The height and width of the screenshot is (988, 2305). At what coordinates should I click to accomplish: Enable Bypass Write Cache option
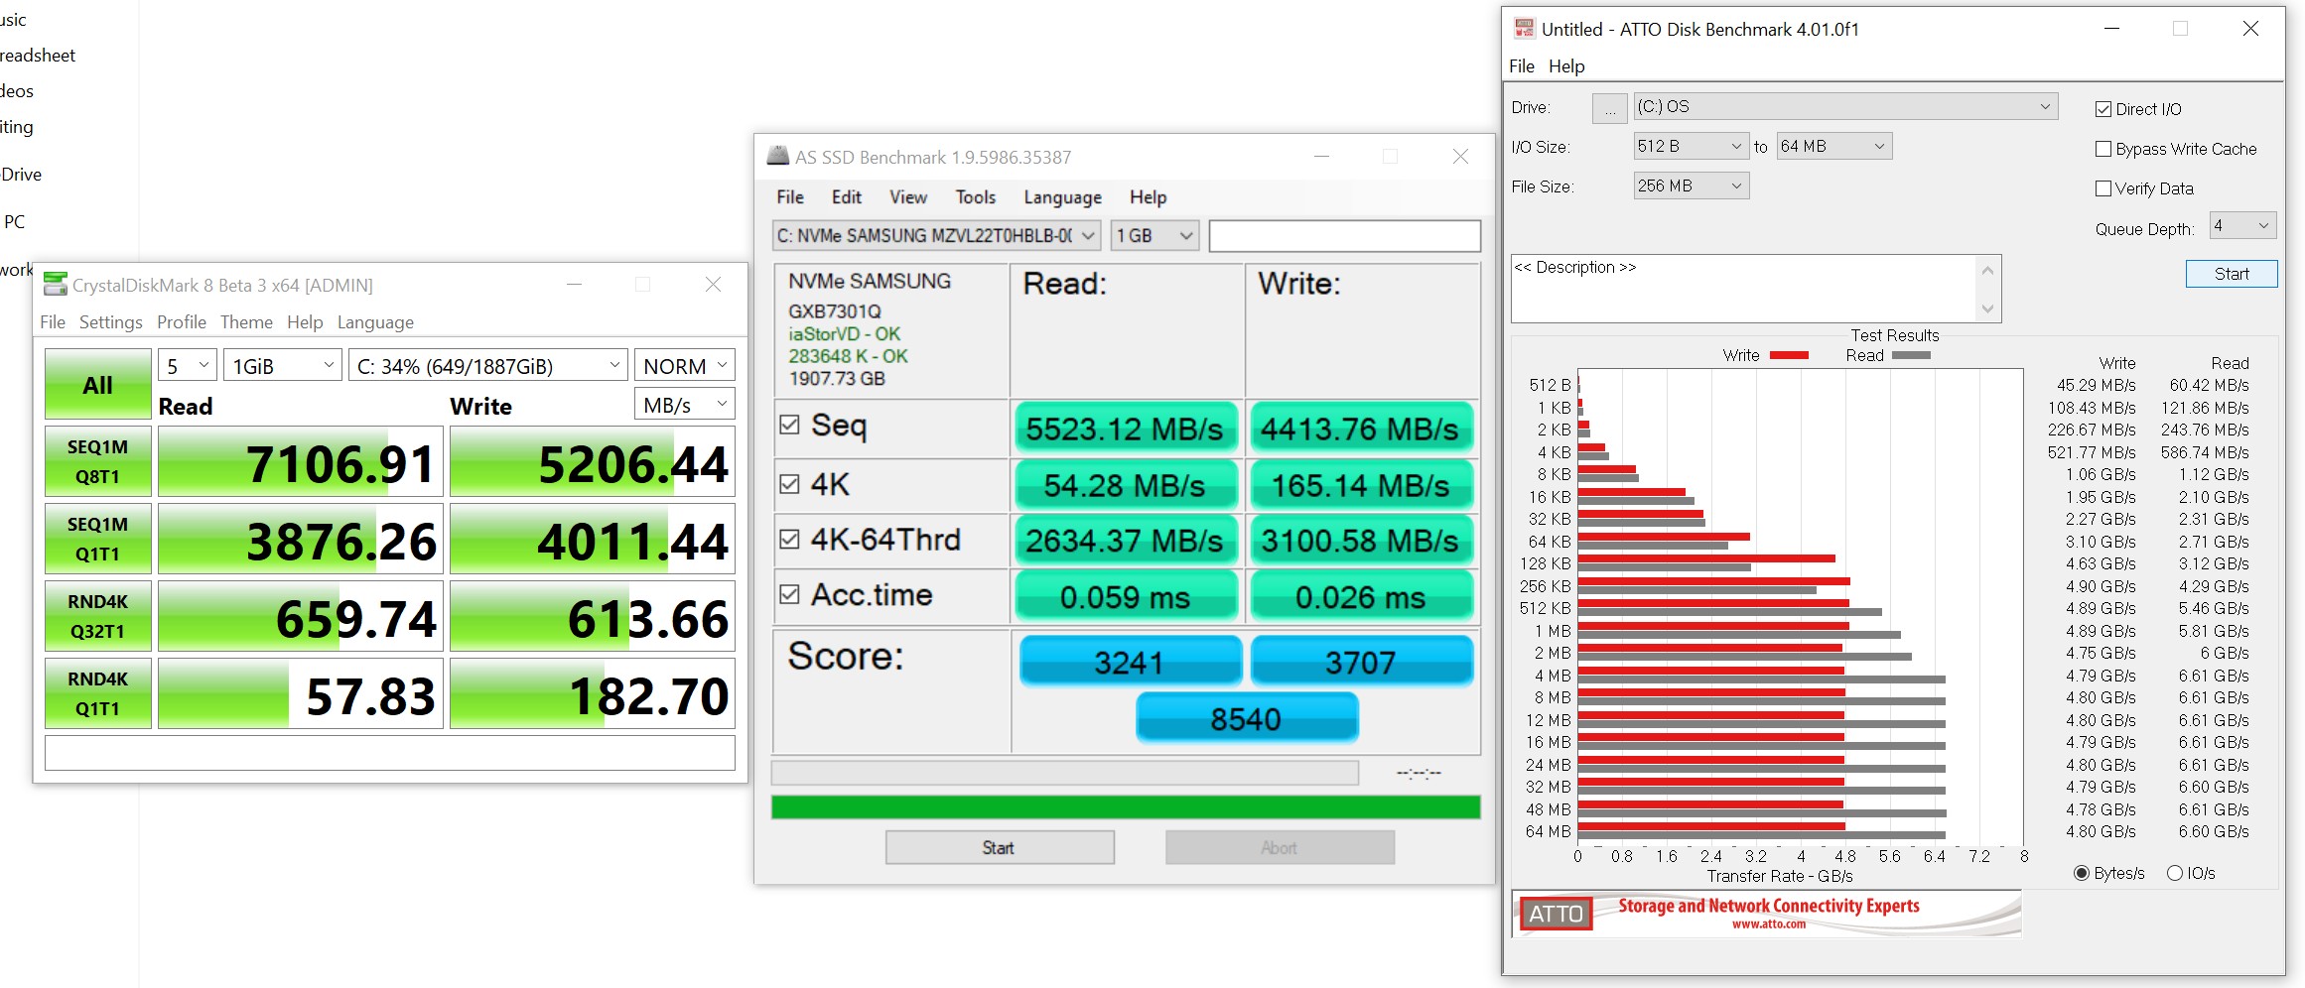pyautogui.click(x=2103, y=149)
